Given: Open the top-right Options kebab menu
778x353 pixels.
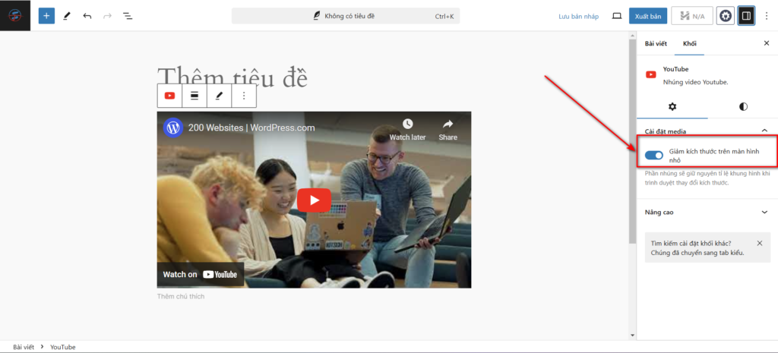Looking at the screenshot, I should pos(767,15).
